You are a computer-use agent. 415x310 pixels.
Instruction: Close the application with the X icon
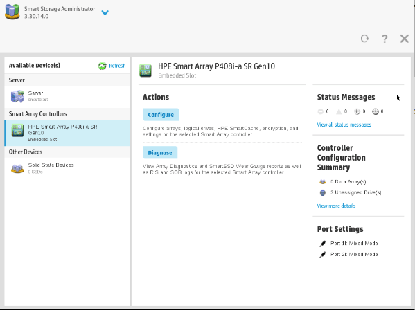coord(405,39)
